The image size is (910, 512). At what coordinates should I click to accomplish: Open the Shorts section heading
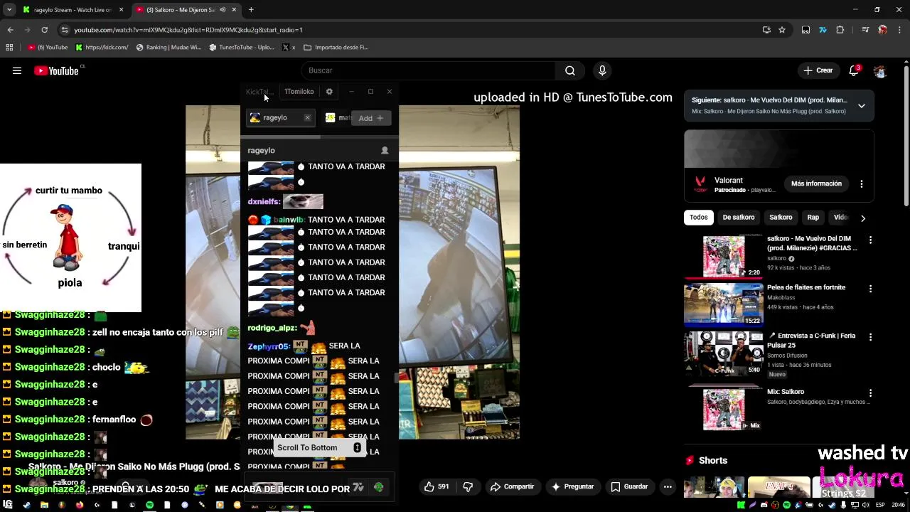(x=712, y=461)
